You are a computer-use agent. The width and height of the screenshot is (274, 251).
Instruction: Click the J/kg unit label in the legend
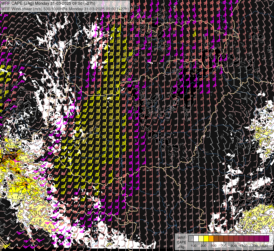pos(181,247)
